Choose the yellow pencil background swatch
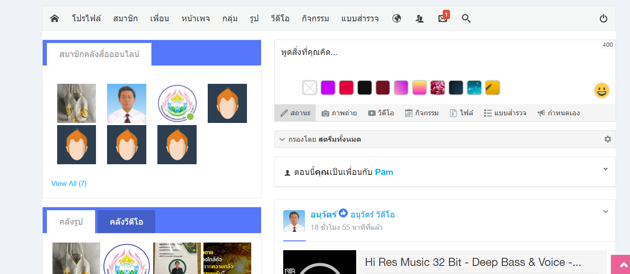The image size is (630, 274). click(x=493, y=88)
